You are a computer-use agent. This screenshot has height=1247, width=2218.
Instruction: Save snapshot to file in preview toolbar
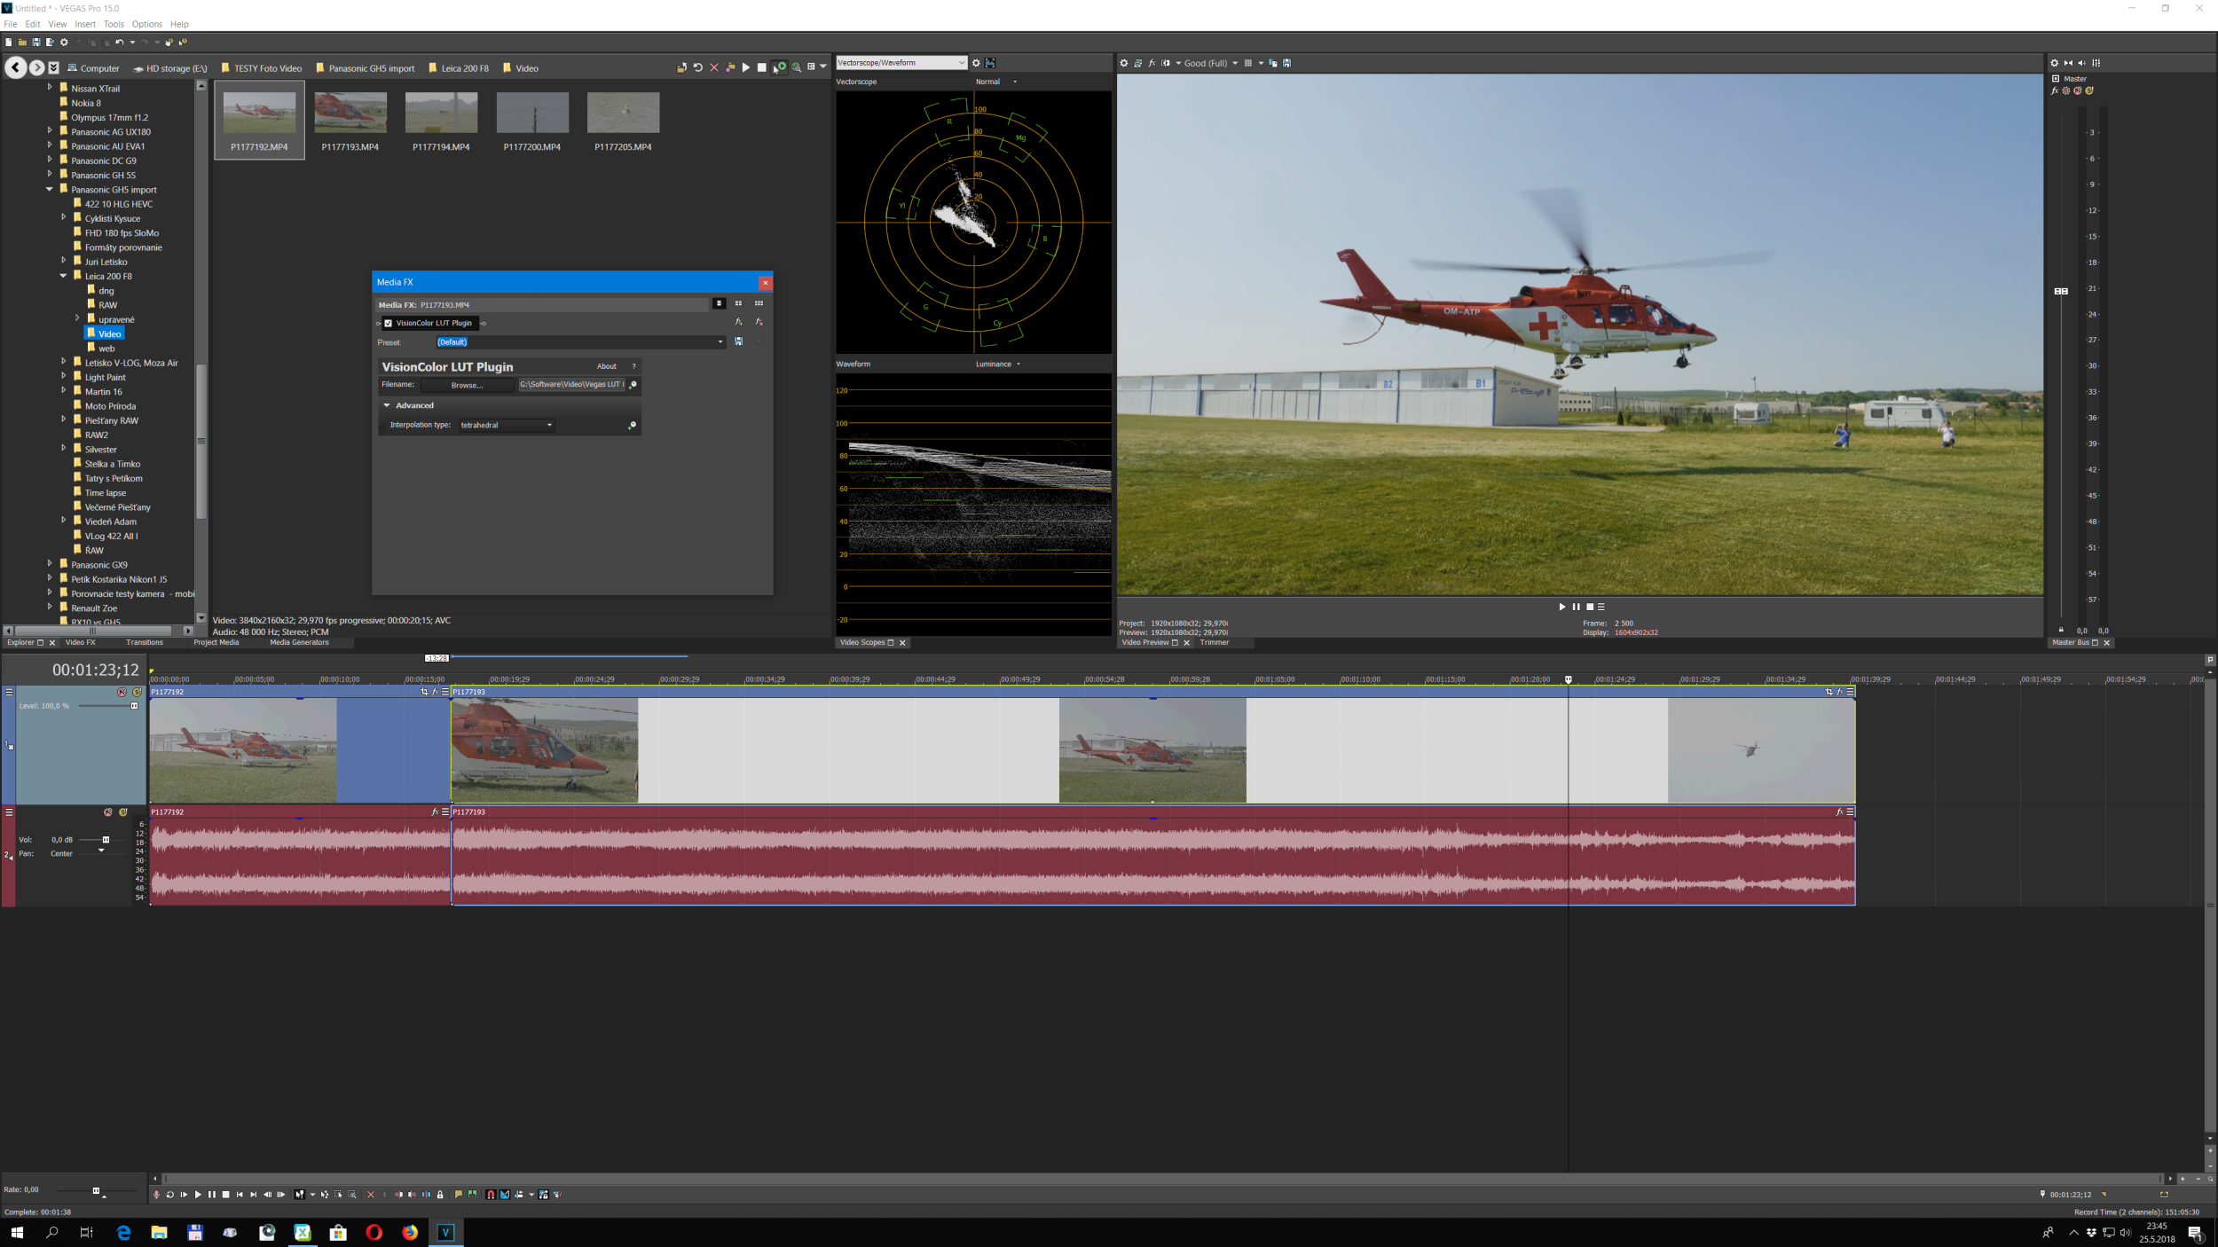(1286, 63)
